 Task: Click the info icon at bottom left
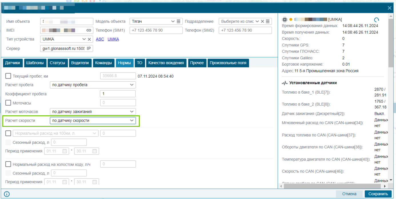(x=7, y=194)
